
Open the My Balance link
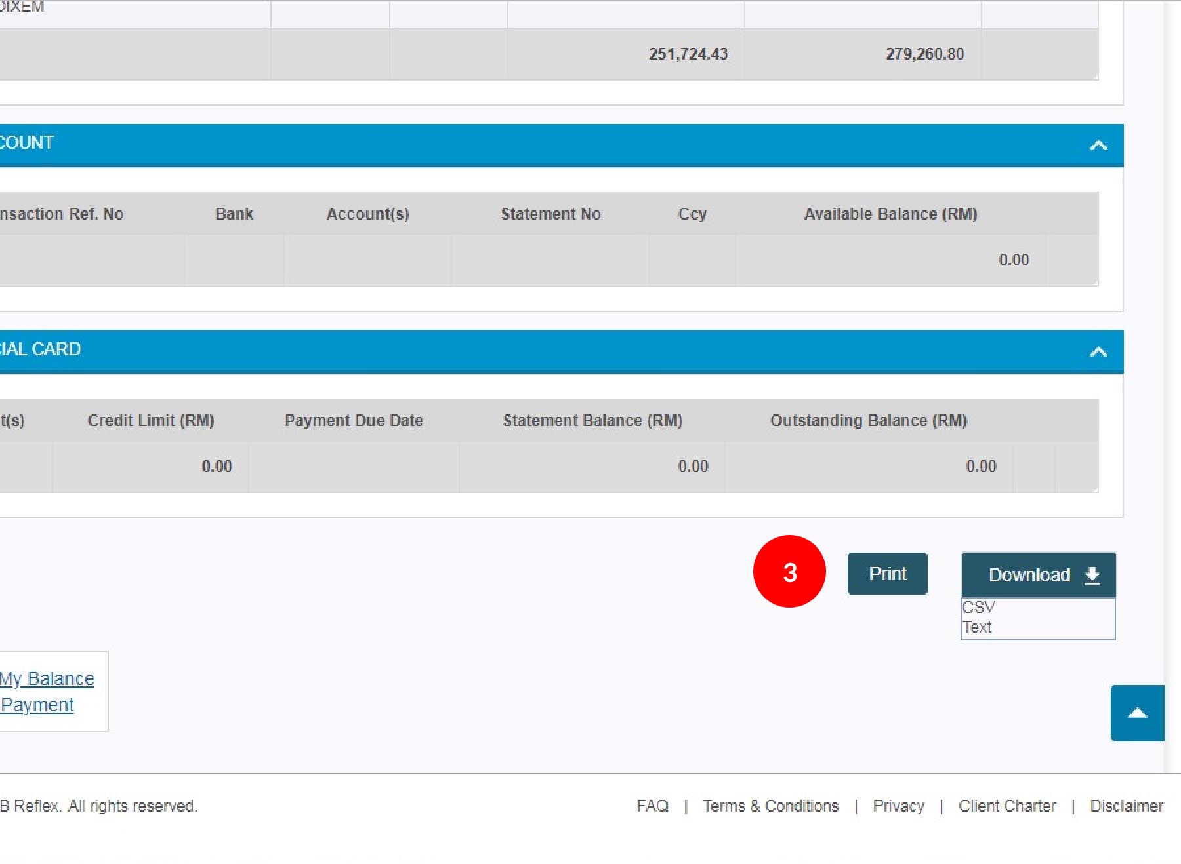point(47,678)
